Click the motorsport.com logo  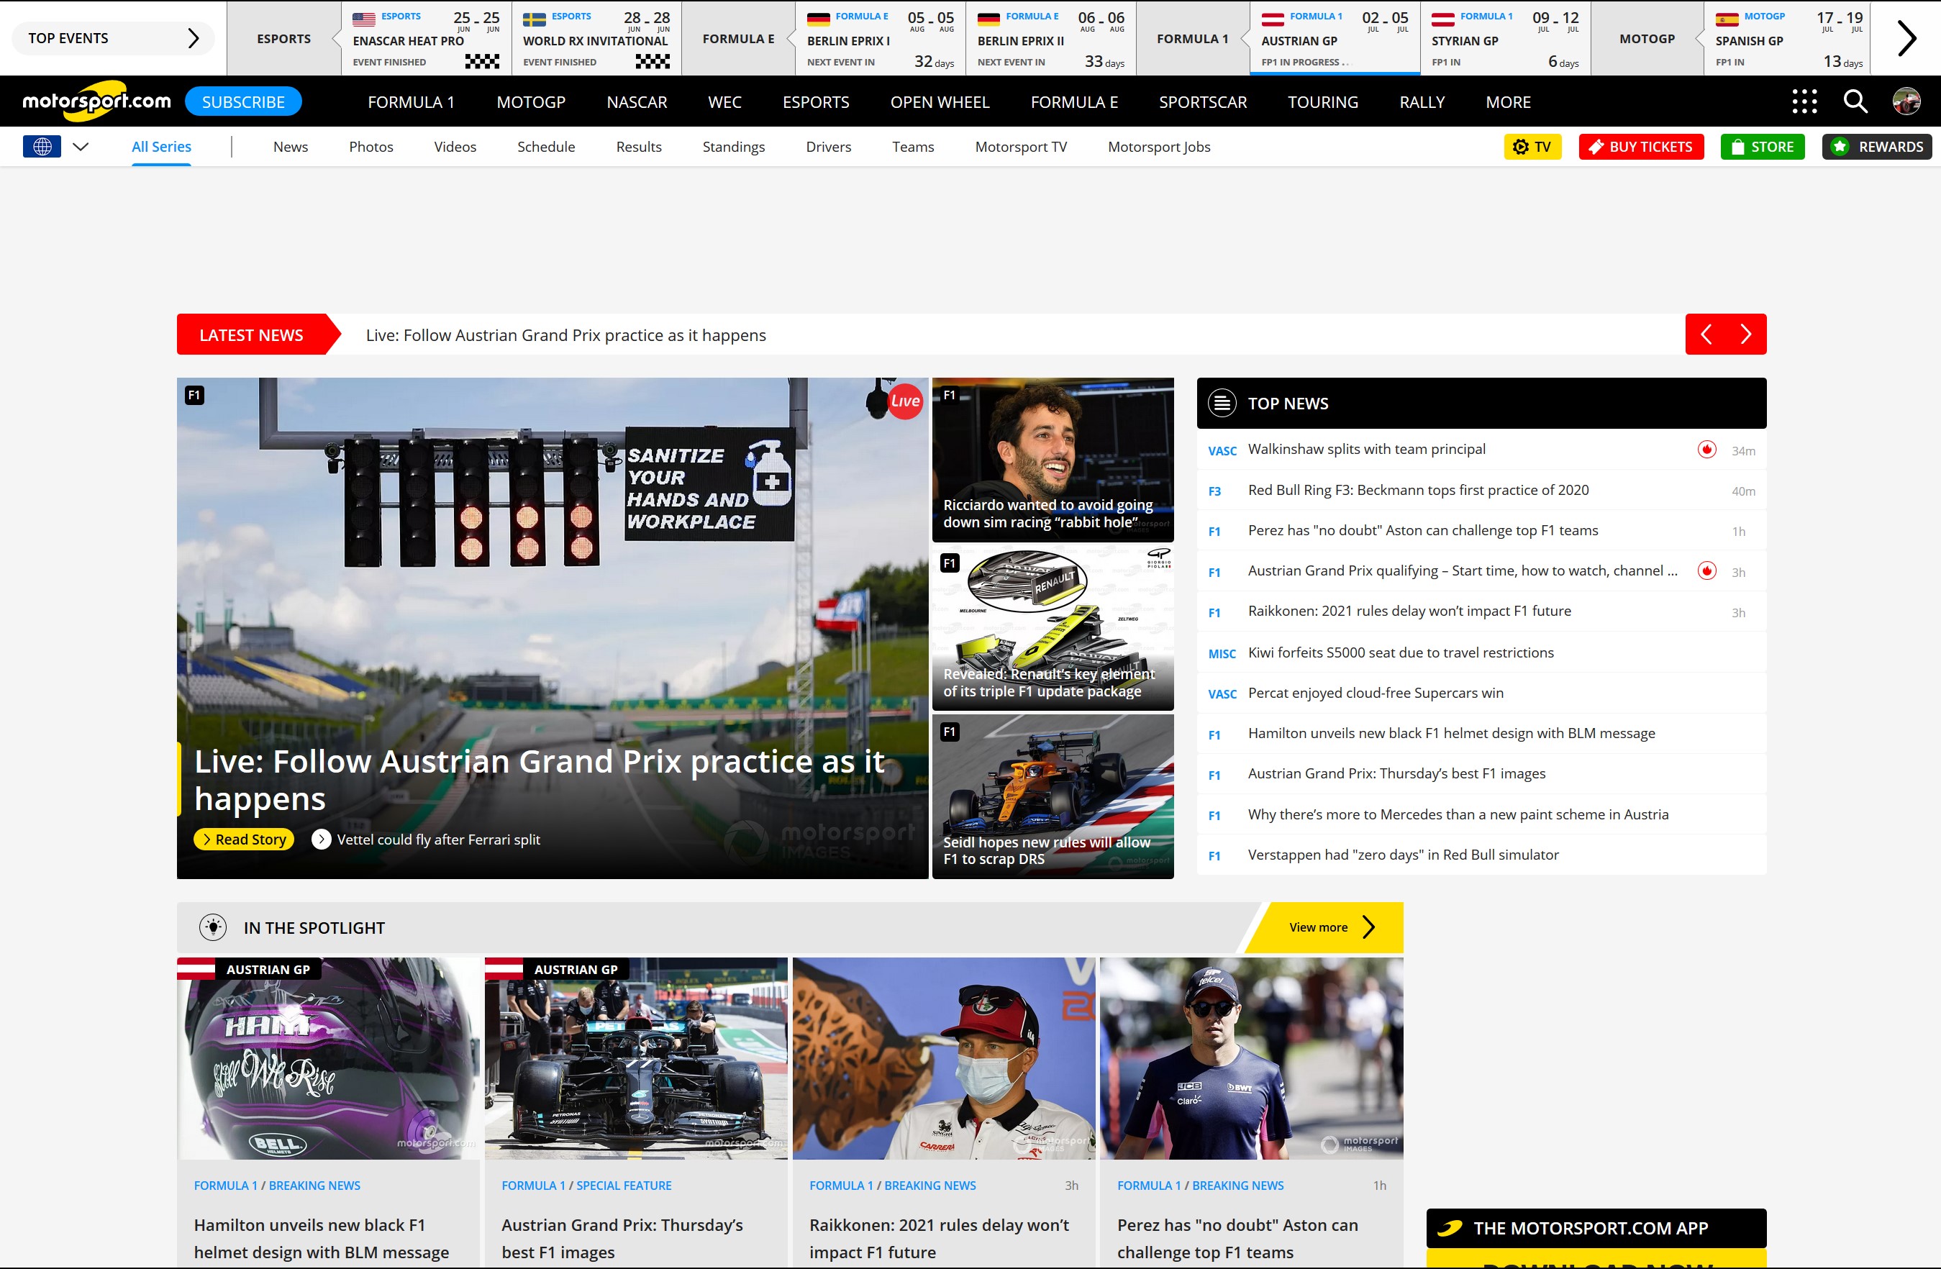click(96, 101)
